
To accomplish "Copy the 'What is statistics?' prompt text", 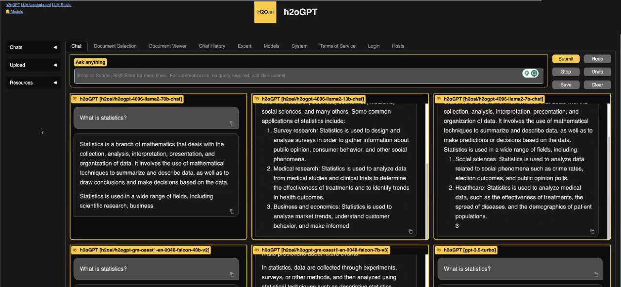I will (x=232, y=123).
